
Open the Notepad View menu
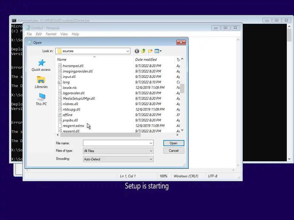(64, 34)
